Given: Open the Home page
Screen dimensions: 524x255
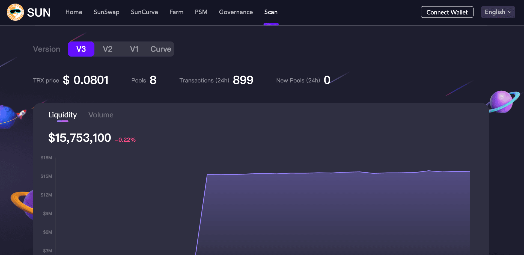Looking at the screenshot, I should point(74,12).
